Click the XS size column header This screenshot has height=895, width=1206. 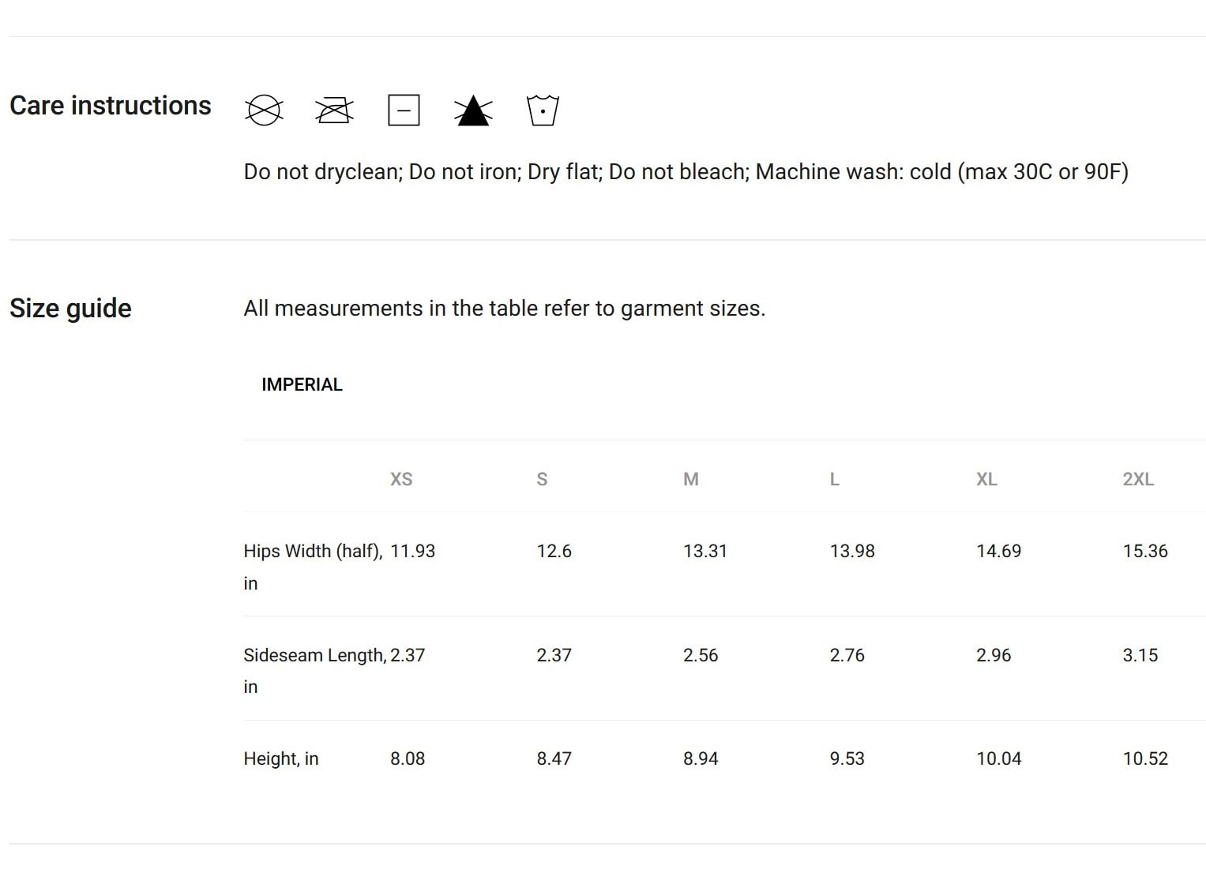[x=401, y=479]
